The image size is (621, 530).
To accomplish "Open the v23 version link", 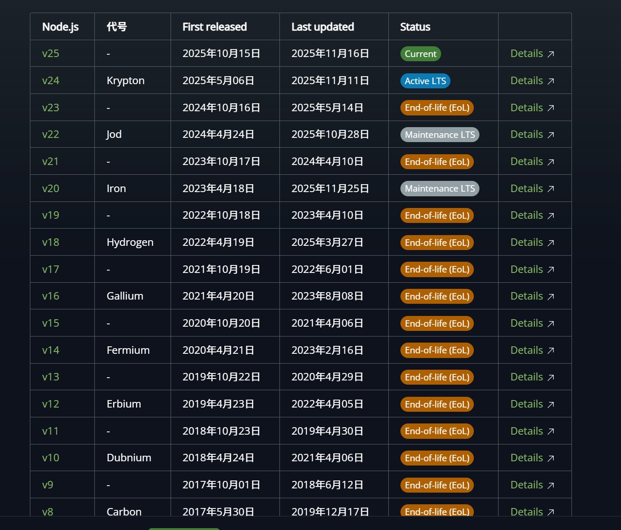I will [50, 107].
